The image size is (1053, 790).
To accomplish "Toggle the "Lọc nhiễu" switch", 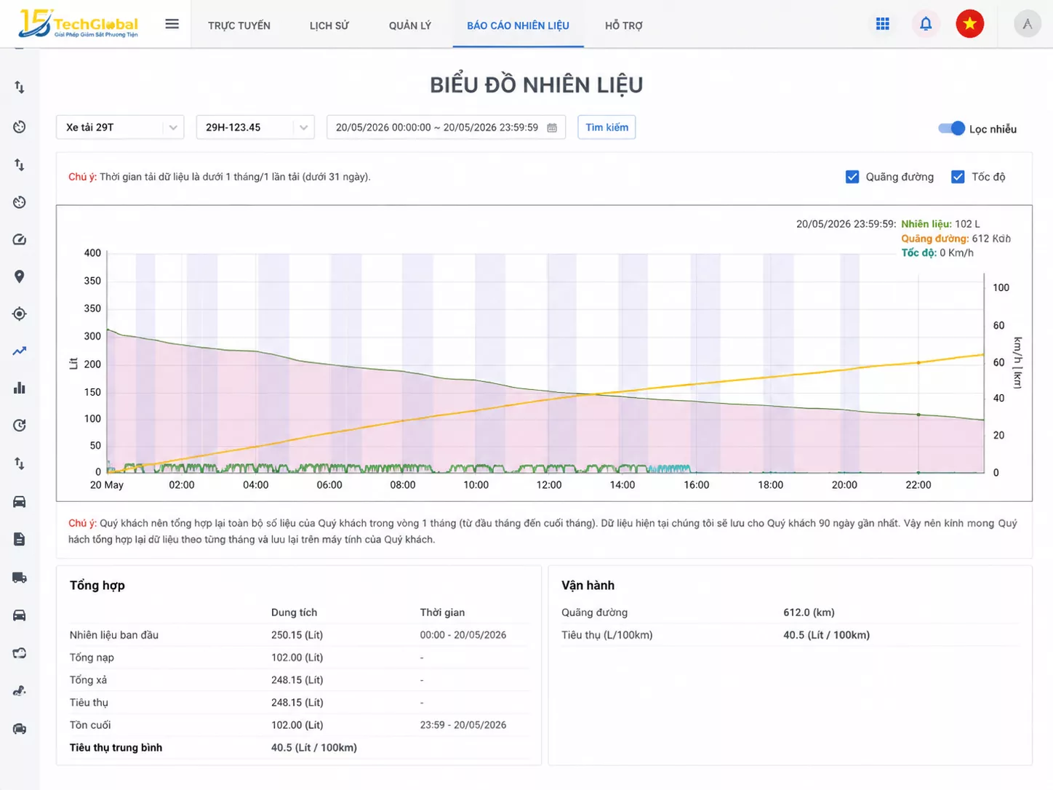I will pyautogui.click(x=951, y=128).
